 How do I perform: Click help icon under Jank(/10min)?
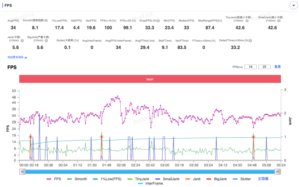click(22, 41)
